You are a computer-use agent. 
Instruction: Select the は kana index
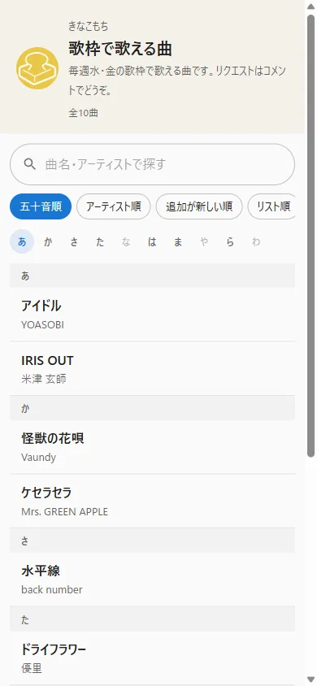tap(152, 242)
